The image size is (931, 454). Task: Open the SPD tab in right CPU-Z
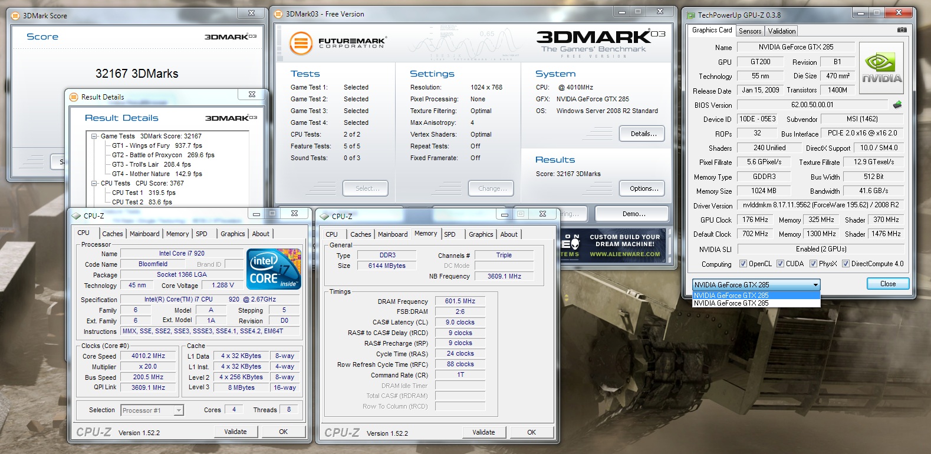pyautogui.click(x=450, y=234)
